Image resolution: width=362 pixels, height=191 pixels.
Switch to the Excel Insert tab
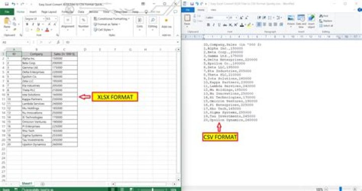(x=33, y=12)
